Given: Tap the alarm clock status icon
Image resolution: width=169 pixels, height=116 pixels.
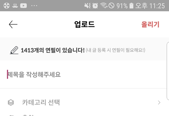Looking at the screenshot, I should tap(95, 6).
